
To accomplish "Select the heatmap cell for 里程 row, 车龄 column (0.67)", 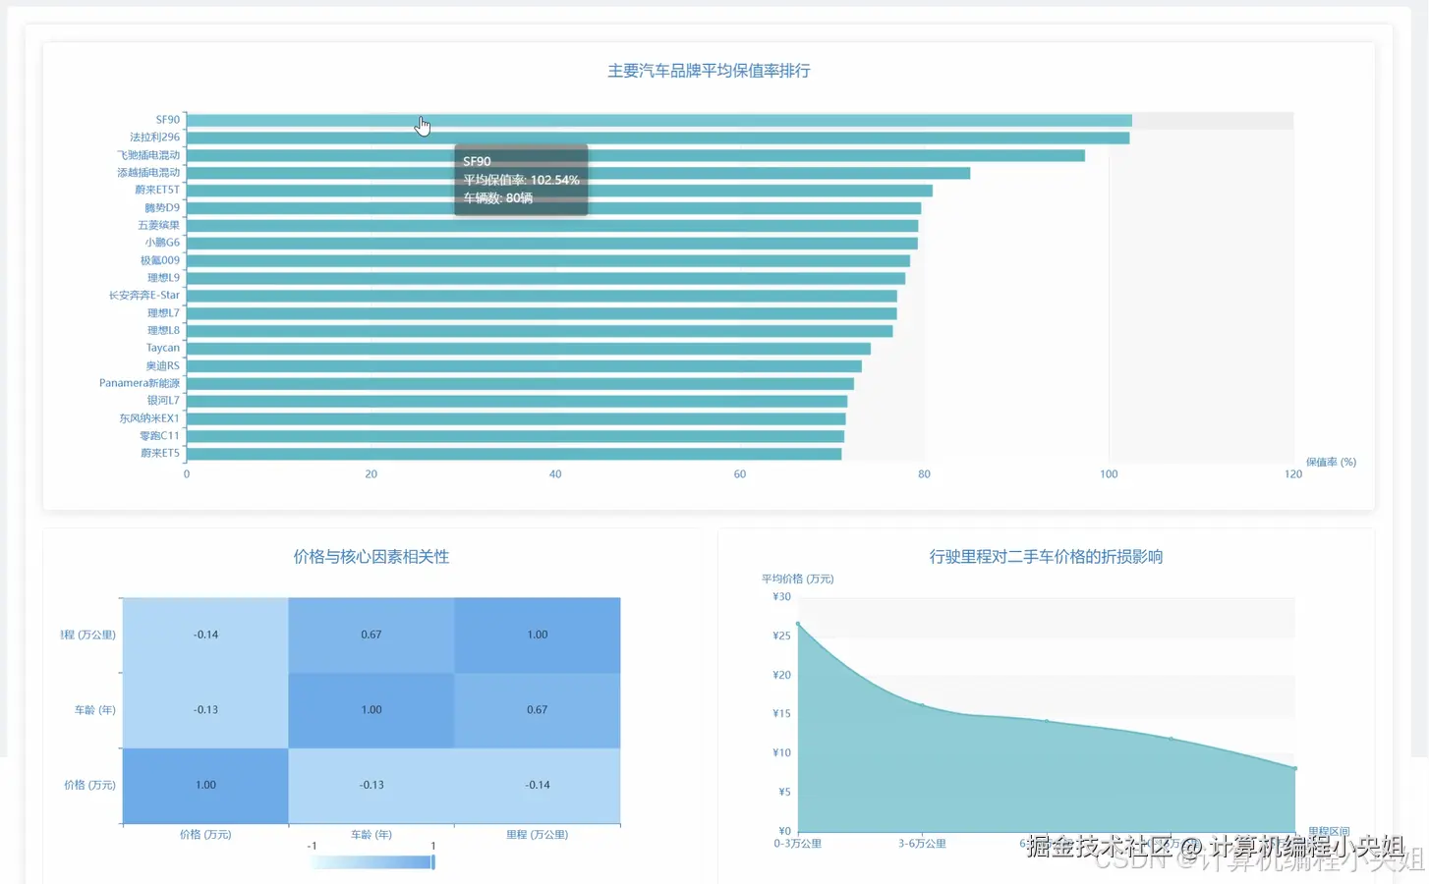I will 372,635.
